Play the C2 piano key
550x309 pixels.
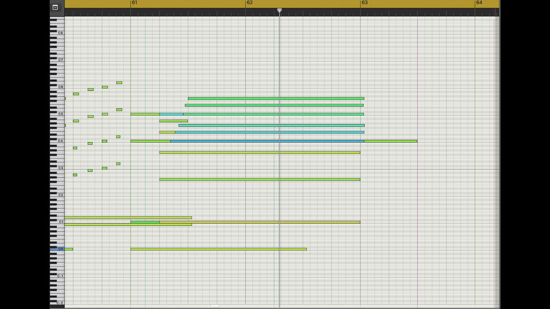57,195
